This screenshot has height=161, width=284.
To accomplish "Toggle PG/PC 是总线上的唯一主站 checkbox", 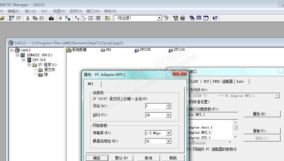I will [94, 99].
